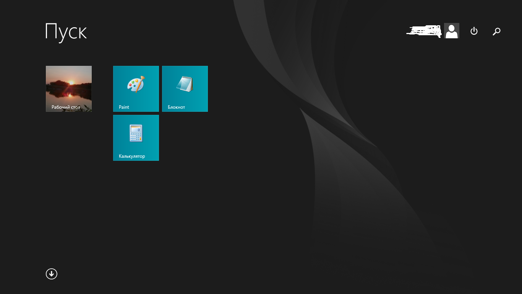Open Paint via its palette icon
The width and height of the screenshot is (522, 294).
[135, 85]
